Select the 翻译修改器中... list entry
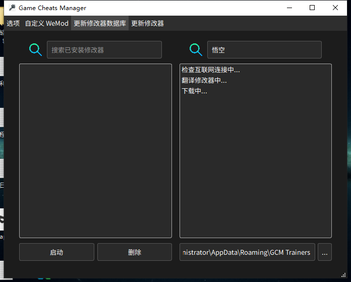 (204, 81)
